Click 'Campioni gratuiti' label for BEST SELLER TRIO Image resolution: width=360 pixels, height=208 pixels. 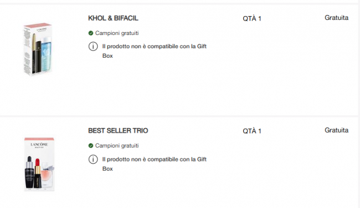pyautogui.click(x=117, y=146)
